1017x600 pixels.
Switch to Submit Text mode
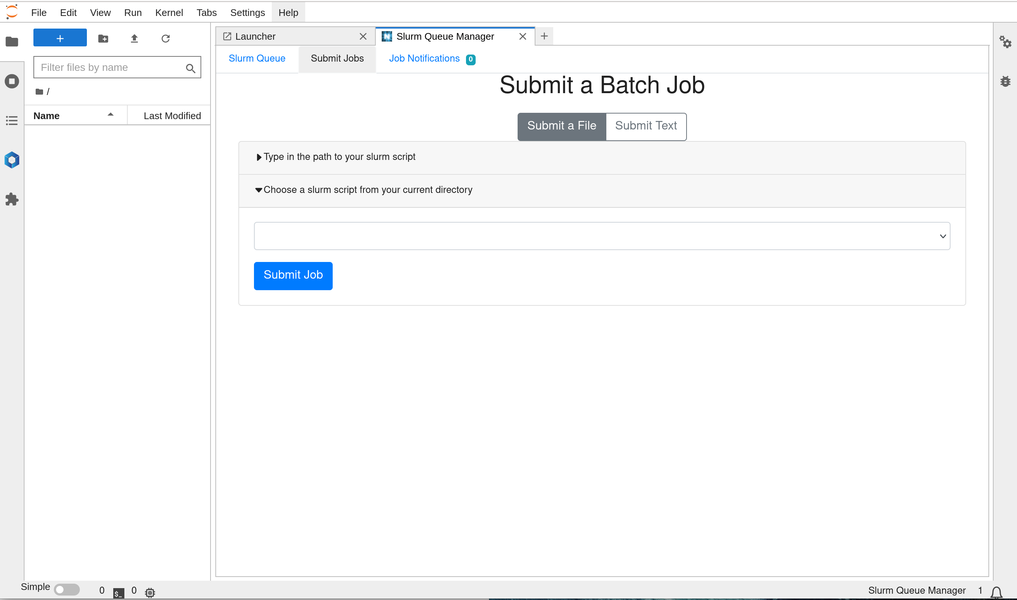[x=646, y=126]
